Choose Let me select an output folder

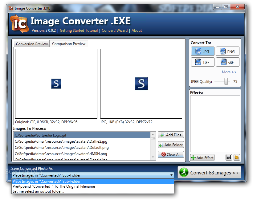93,191
